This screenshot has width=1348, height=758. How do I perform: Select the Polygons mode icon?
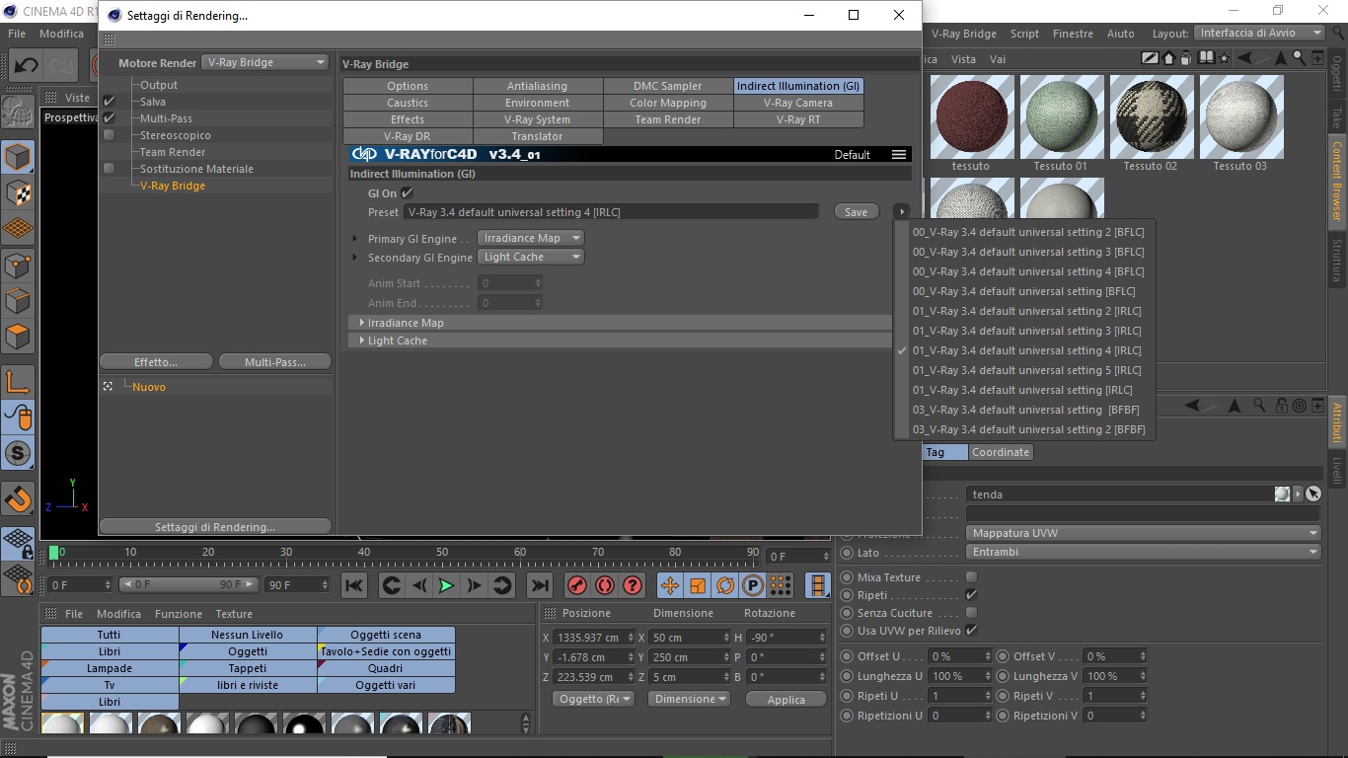pos(18,337)
